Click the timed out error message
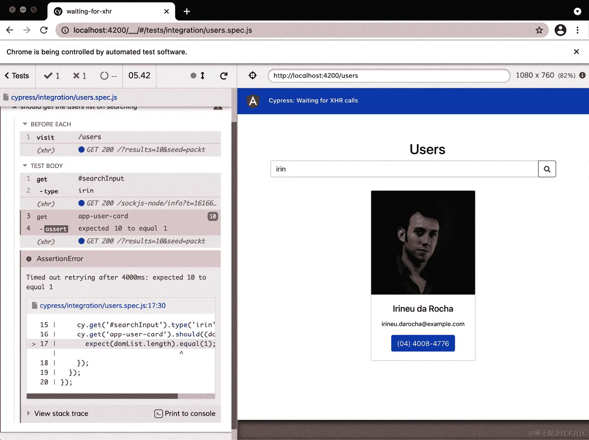Screen dimensions: 589x440 [x=116, y=282]
